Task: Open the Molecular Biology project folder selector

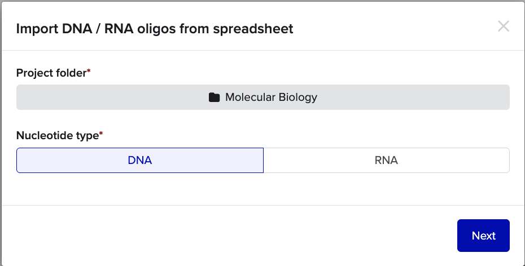Action: tap(262, 97)
